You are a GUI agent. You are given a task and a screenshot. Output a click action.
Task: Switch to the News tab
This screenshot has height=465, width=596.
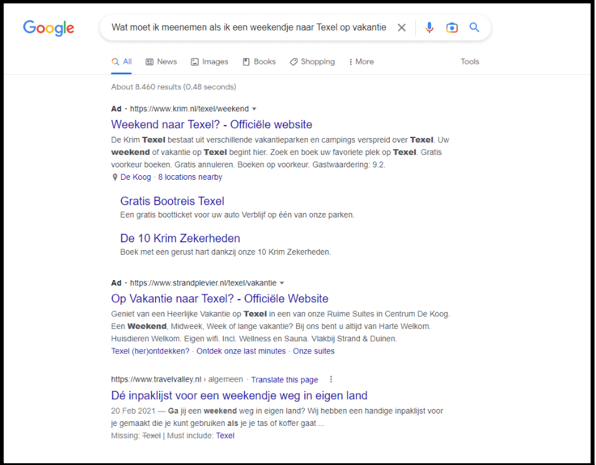(x=162, y=62)
